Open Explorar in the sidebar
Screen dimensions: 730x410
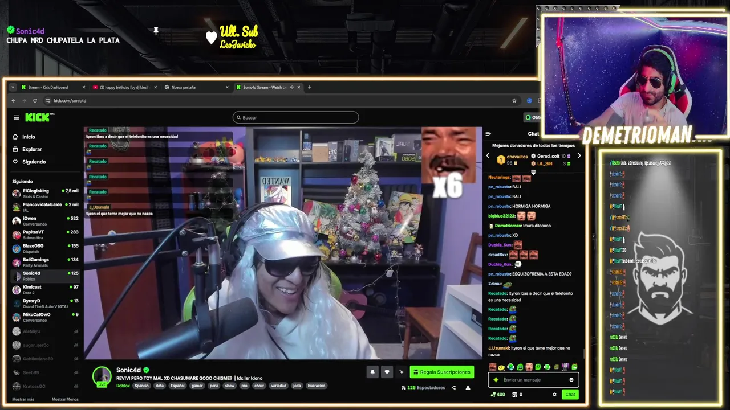(x=32, y=149)
